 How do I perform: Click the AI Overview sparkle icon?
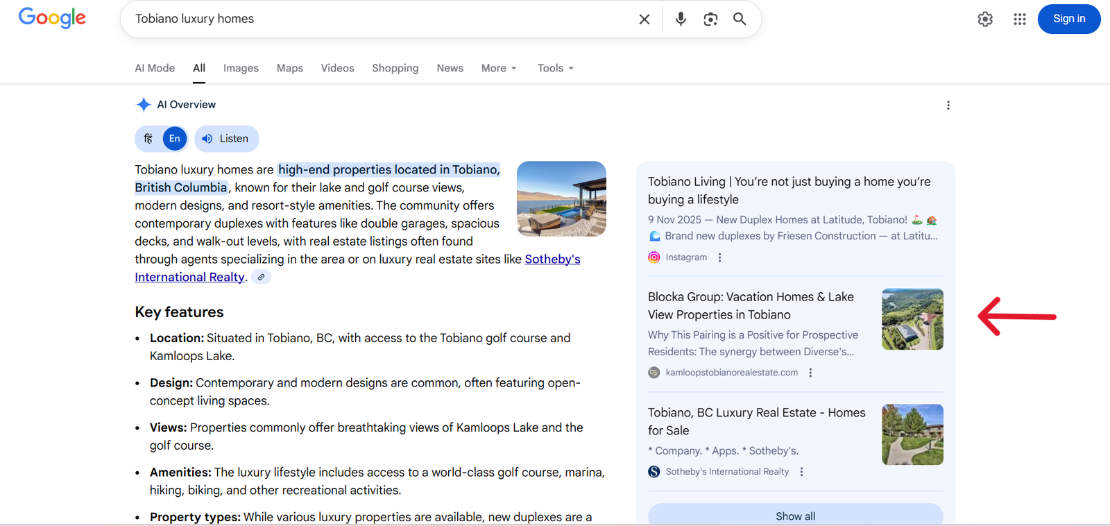tap(144, 105)
